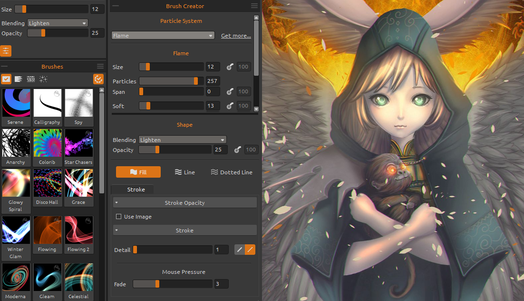Select the sparkle particles filter icon

[x=43, y=79]
